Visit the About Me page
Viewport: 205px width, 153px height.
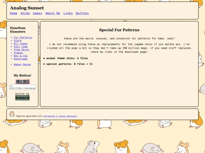point(53,13)
